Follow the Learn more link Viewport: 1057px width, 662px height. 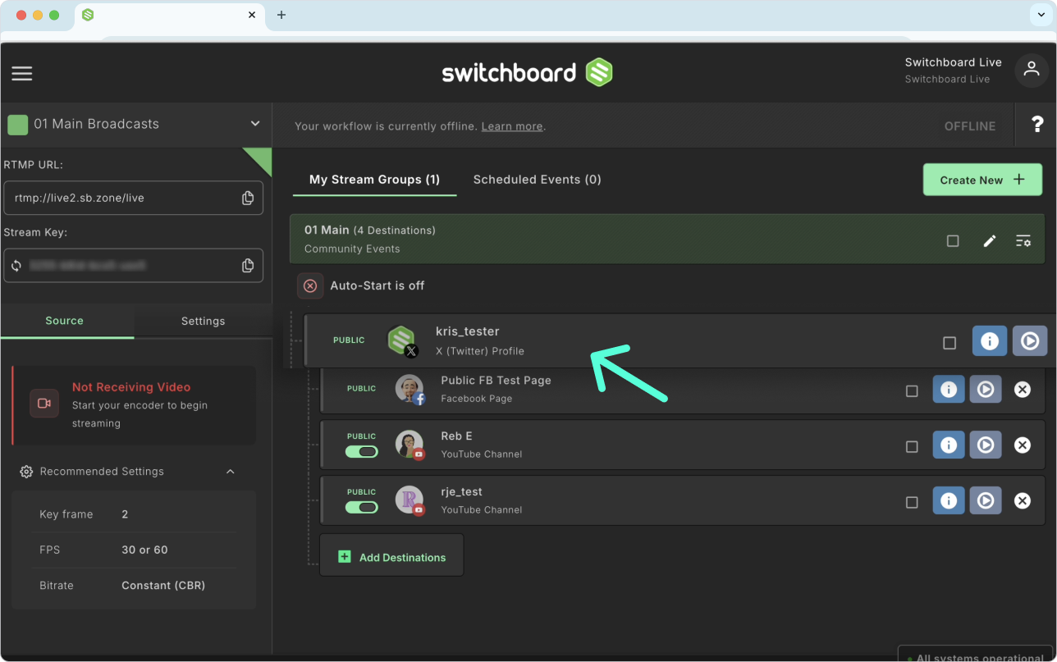point(512,126)
